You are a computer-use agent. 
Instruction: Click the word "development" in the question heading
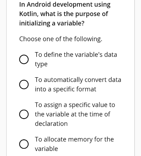[73, 5]
